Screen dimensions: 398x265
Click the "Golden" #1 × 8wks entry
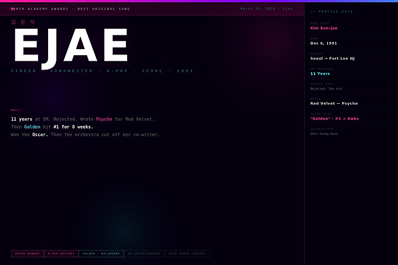point(334,119)
